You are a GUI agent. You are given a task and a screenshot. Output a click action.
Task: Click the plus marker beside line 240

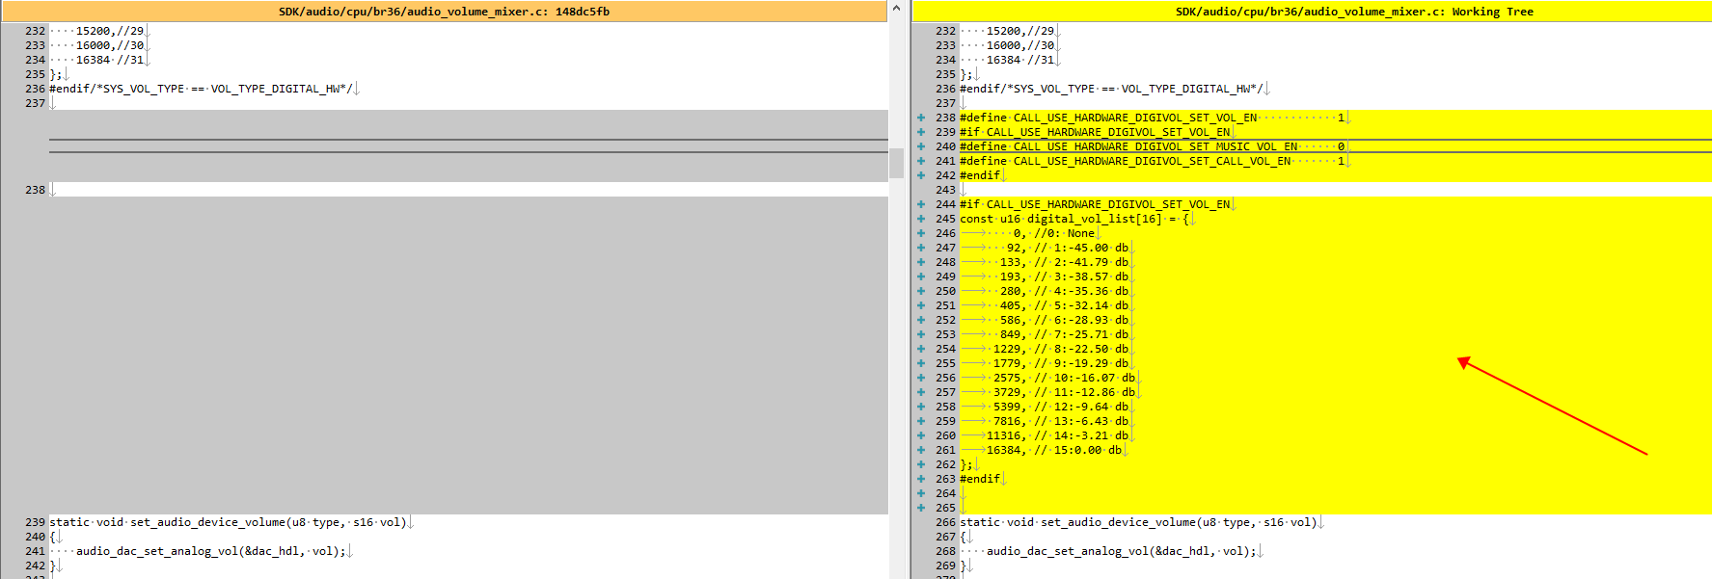point(921,146)
